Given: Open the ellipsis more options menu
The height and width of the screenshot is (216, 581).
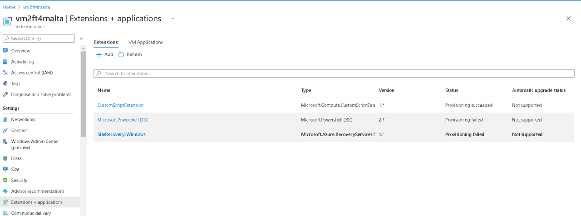Looking at the screenshot, I should click(x=172, y=19).
